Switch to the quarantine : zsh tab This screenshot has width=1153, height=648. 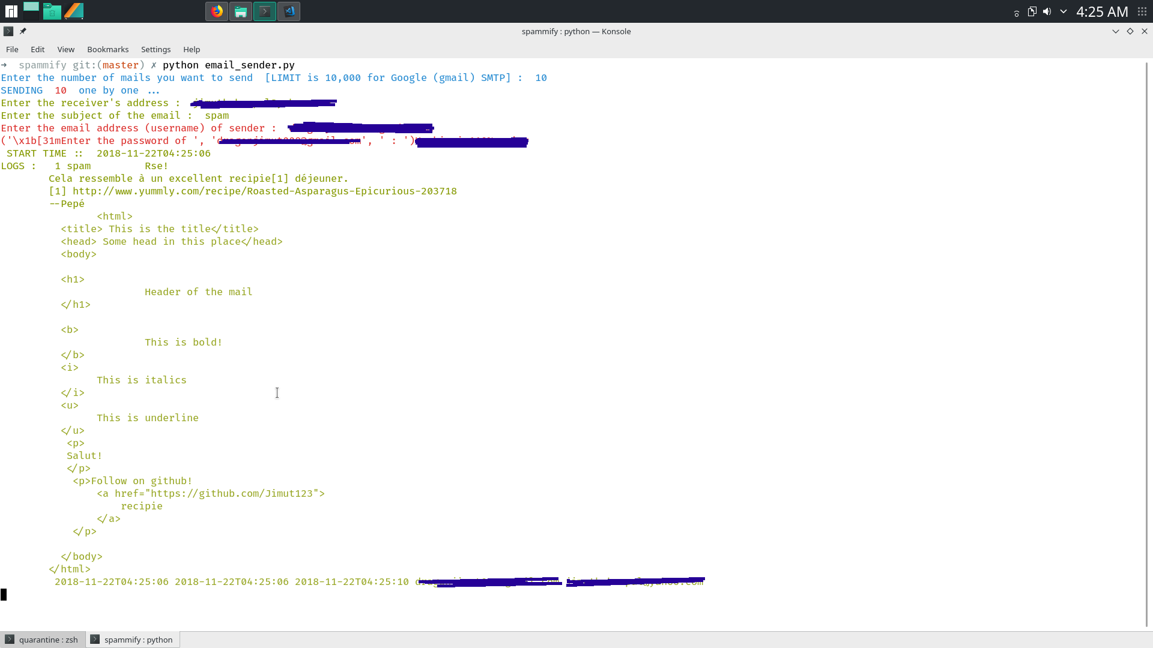pos(42,640)
